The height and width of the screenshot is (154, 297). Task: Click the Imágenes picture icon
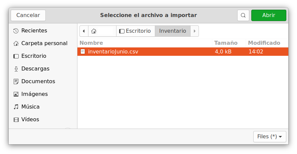(x=16, y=94)
